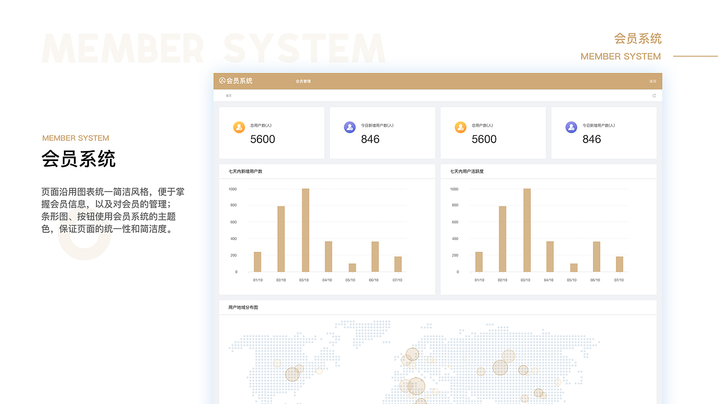The image size is (718, 404).
Task: Select the 01/10 bar in 七天内新增用户数 chart
Action: click(x=257, y=262)
